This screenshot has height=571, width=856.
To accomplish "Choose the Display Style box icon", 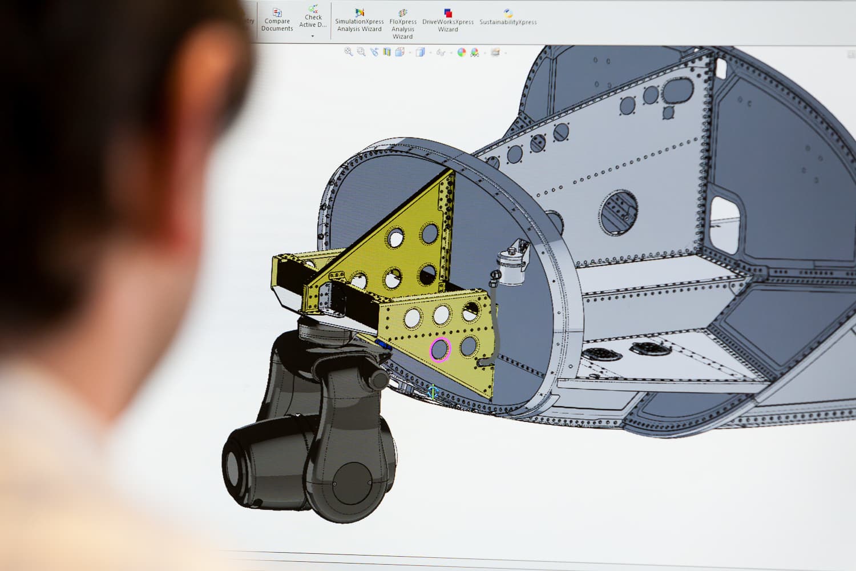I will [x=420, y=52].
